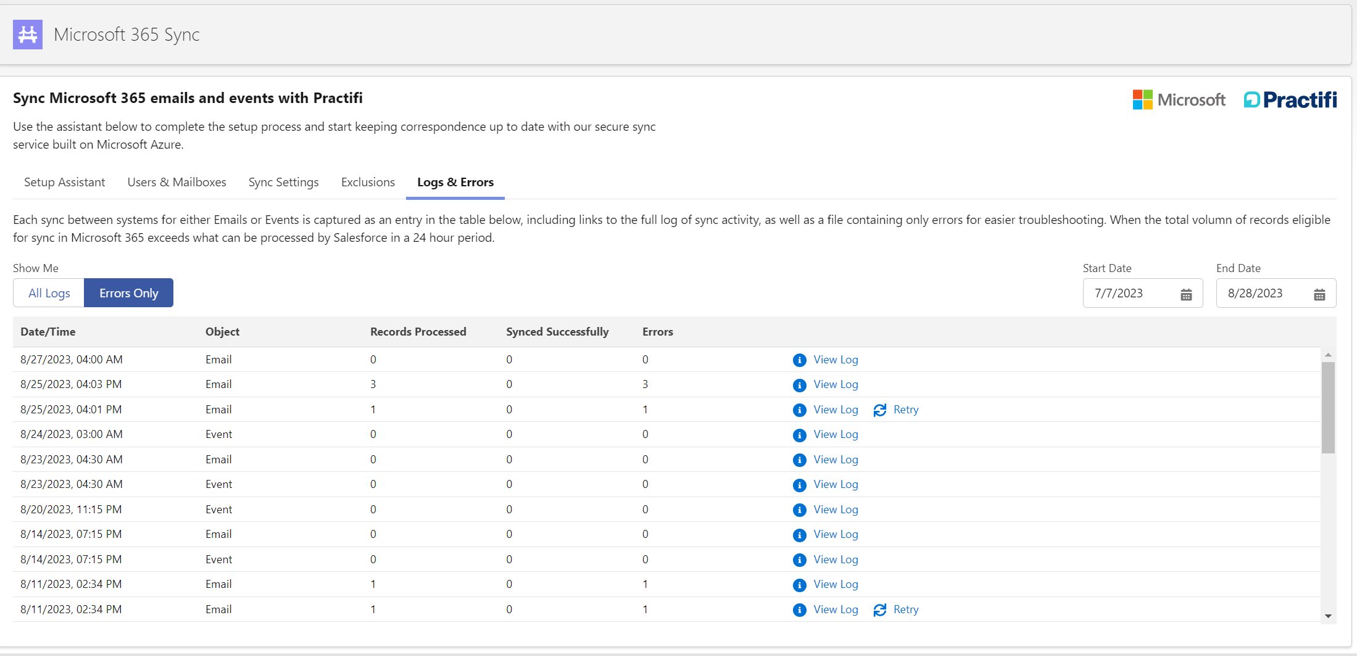Click the Microsoft 365 Sync app icon
The width and height of the screenshot is (1357, 665).
coord(27,35)
